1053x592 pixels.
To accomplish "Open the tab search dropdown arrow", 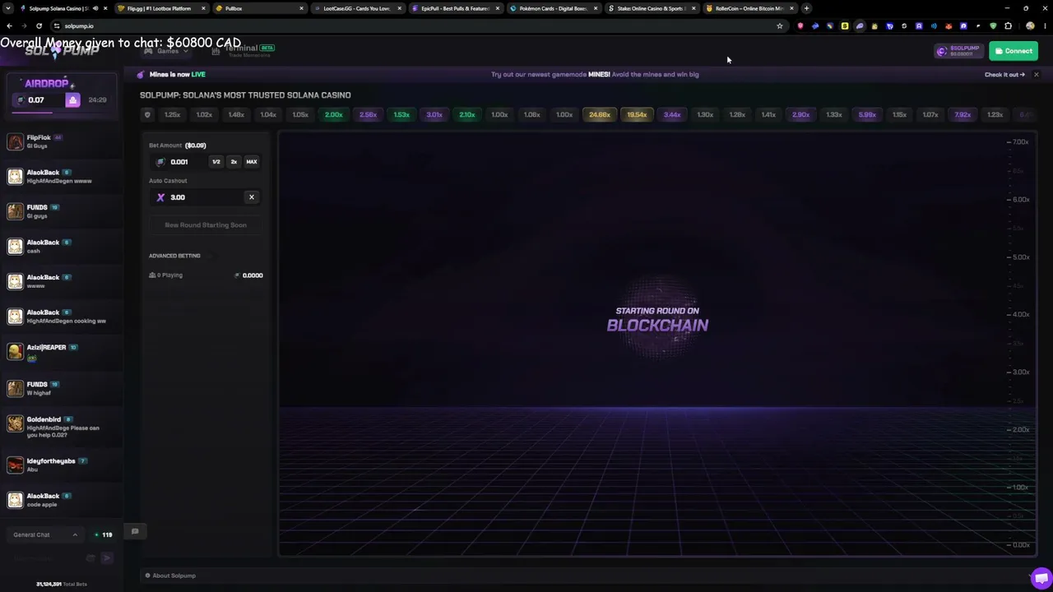I will tap(9, 8).
